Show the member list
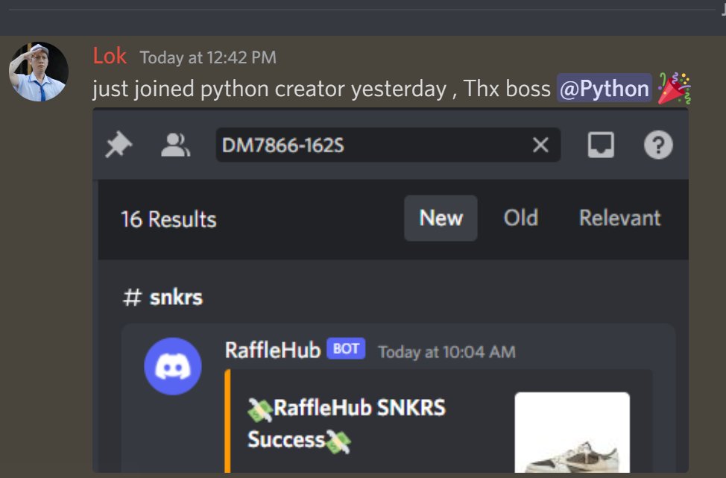Screen dimensions: 726x478 [173, 145]
